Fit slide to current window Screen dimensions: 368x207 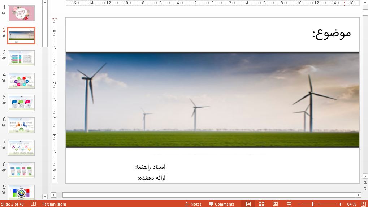(363, 204)
